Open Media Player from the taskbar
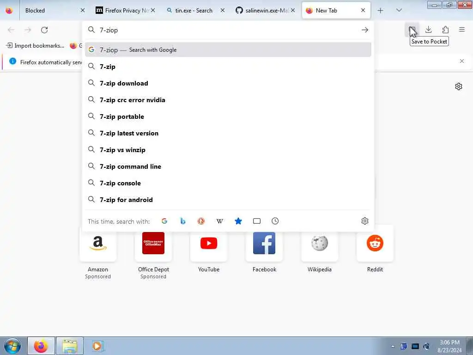 click(x=97, y=346)
